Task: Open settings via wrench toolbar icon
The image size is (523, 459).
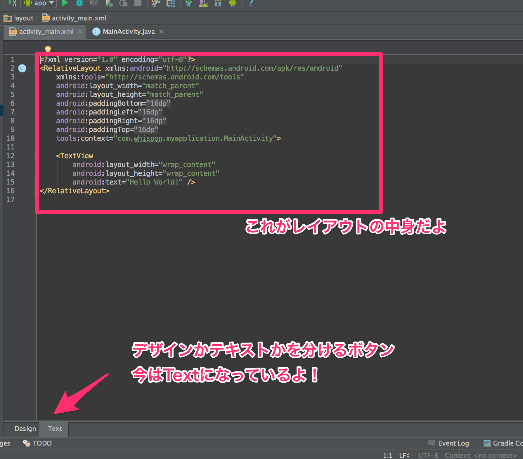Action: tap(156, 3)
